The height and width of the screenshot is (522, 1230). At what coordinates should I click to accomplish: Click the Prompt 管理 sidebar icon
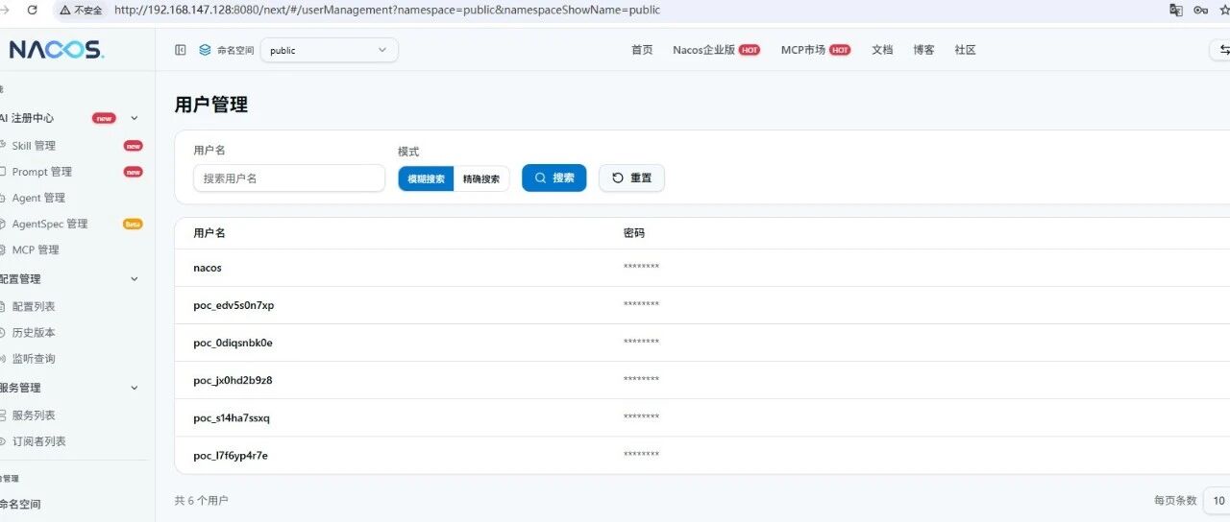click(2, 172)
